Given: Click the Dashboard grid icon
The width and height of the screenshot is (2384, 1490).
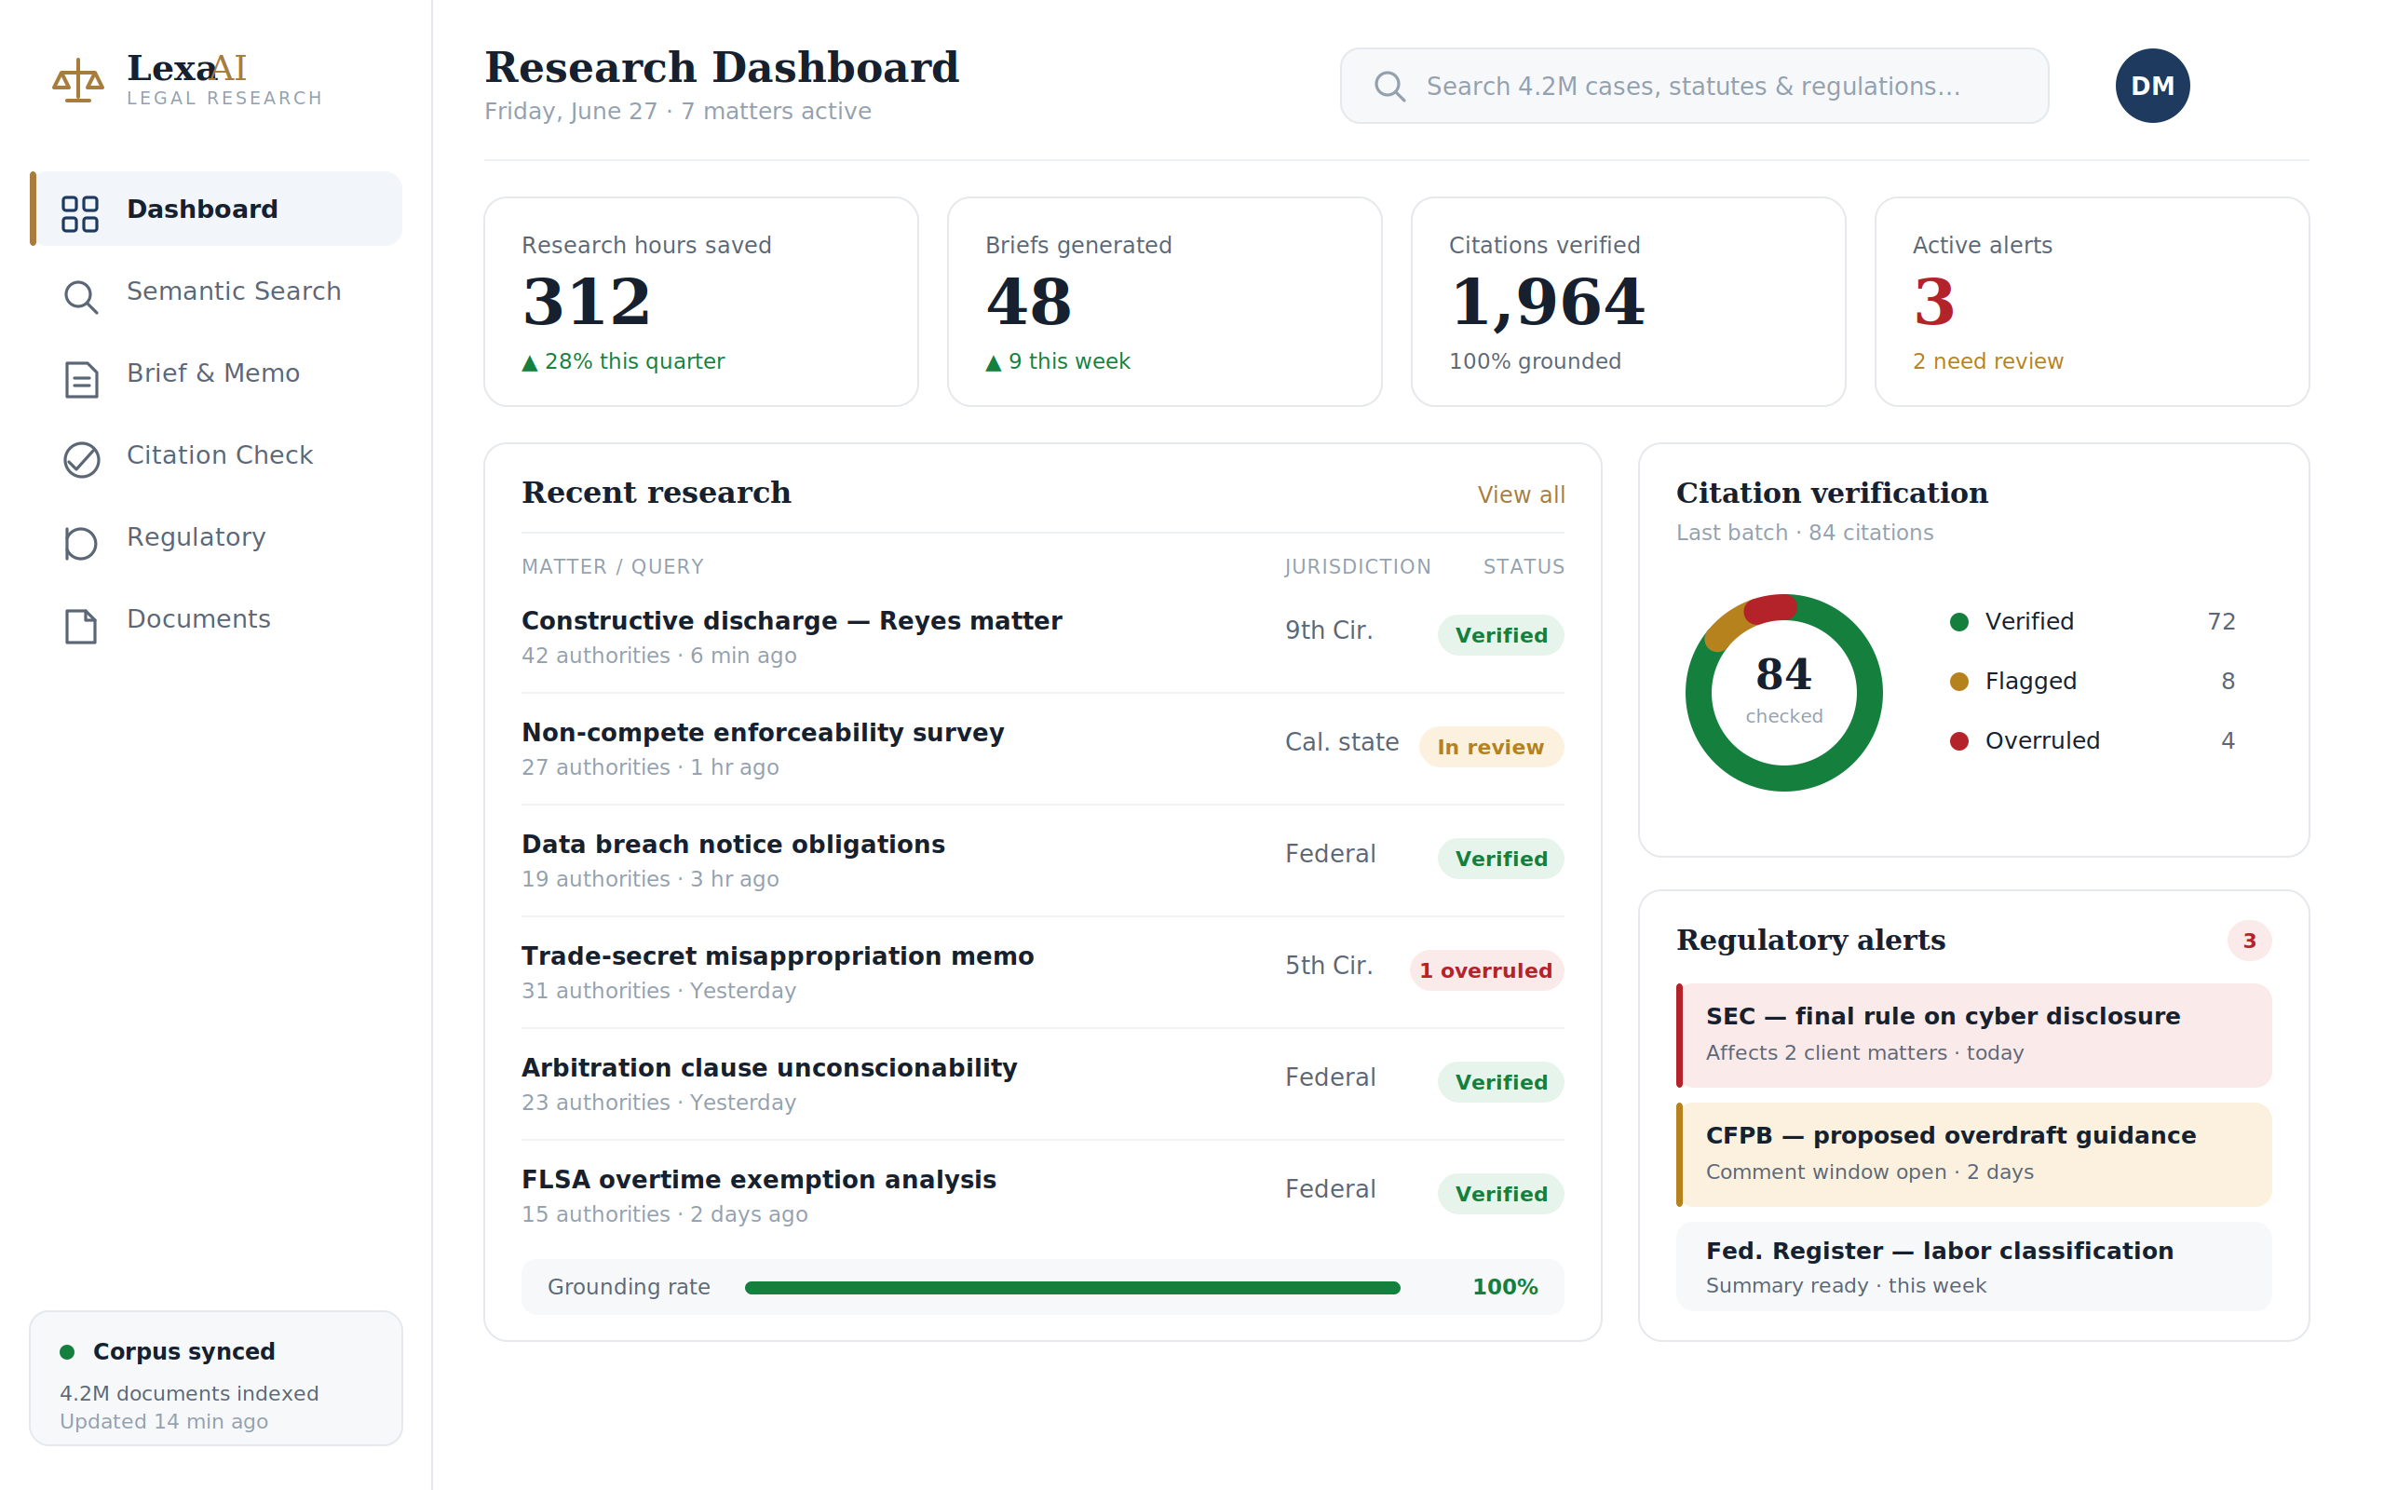Looking at the screenshot, I should [80, 213].
